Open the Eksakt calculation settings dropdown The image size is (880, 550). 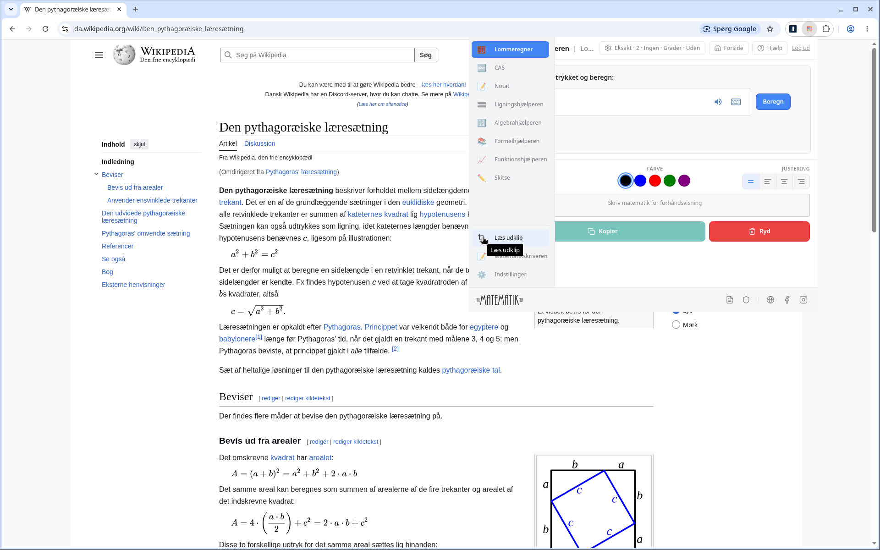pos(652,48)
